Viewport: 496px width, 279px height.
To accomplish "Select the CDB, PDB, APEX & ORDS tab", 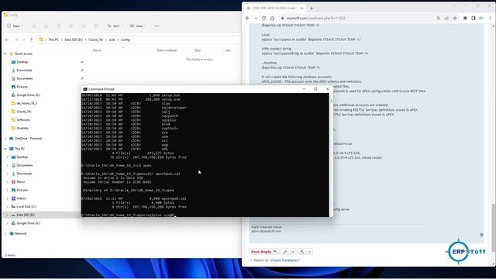I will tap(274, 9).
